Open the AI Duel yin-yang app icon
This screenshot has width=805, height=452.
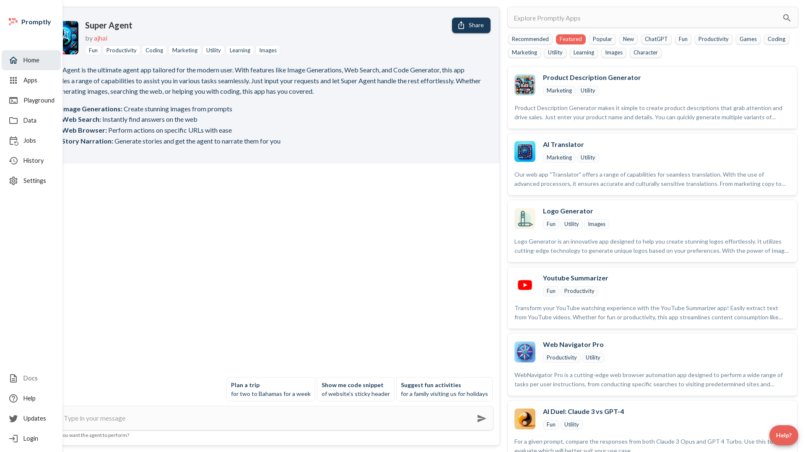tap(525, 419)
